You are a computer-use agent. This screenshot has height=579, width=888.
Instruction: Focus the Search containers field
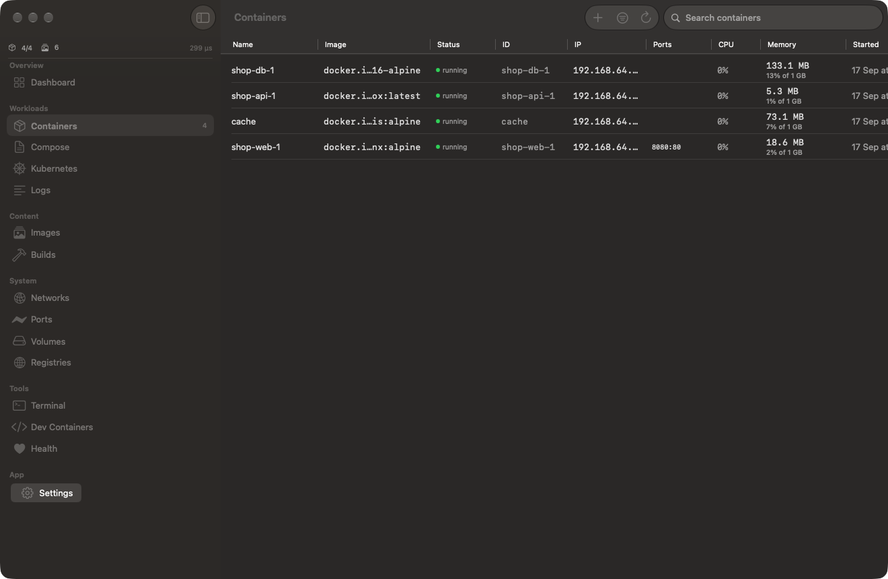coord(773,18)
